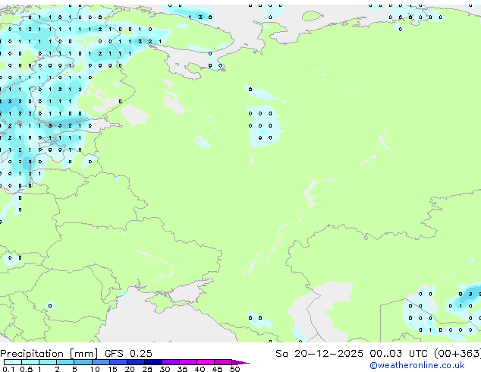This screenshot has width=481, height=372.
Task: Click the "Precipitation [mm]" title text
Action: (x=49, y=354)
